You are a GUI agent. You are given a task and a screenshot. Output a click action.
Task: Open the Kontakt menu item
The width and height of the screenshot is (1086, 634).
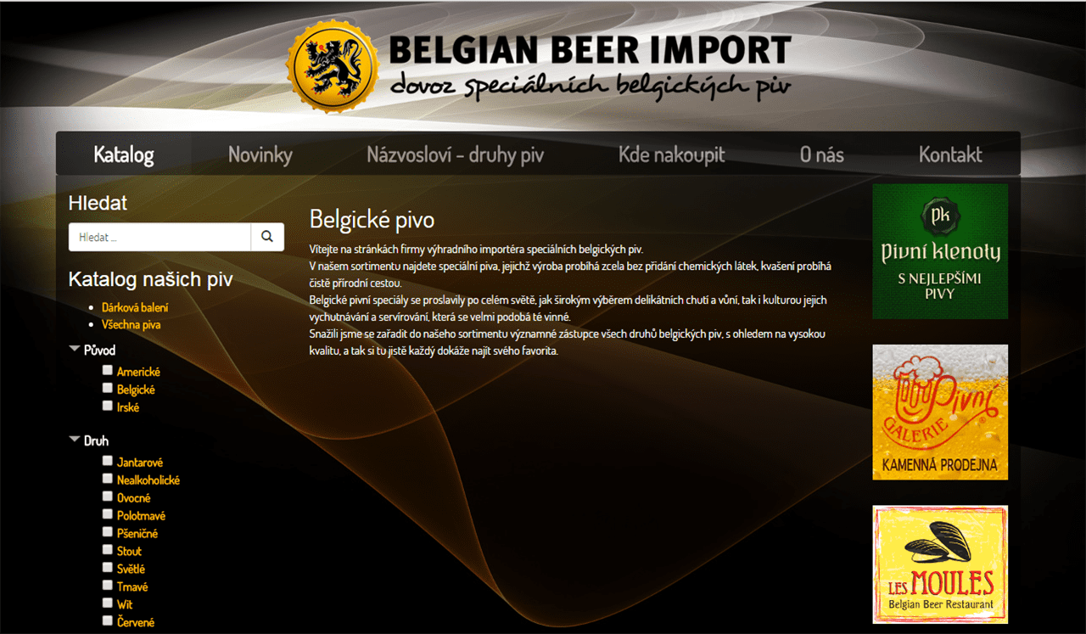[950, 154]
